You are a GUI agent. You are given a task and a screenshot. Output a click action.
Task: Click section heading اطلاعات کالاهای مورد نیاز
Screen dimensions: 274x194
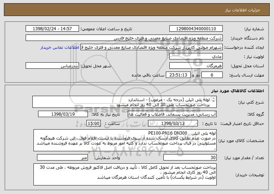pyautogui.click(x=237, y=91)
